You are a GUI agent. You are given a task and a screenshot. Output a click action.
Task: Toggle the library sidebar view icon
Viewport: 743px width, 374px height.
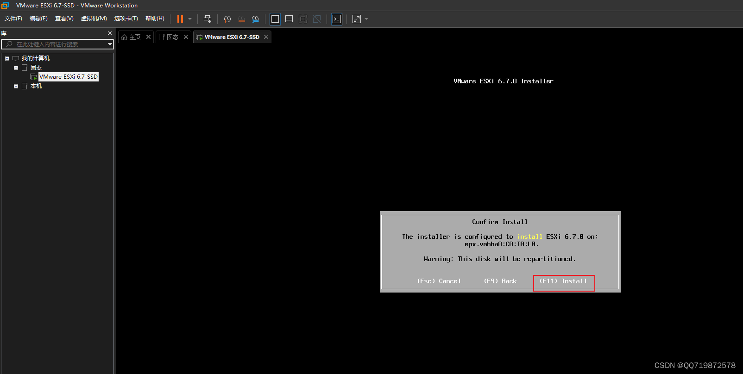(275, 19)
